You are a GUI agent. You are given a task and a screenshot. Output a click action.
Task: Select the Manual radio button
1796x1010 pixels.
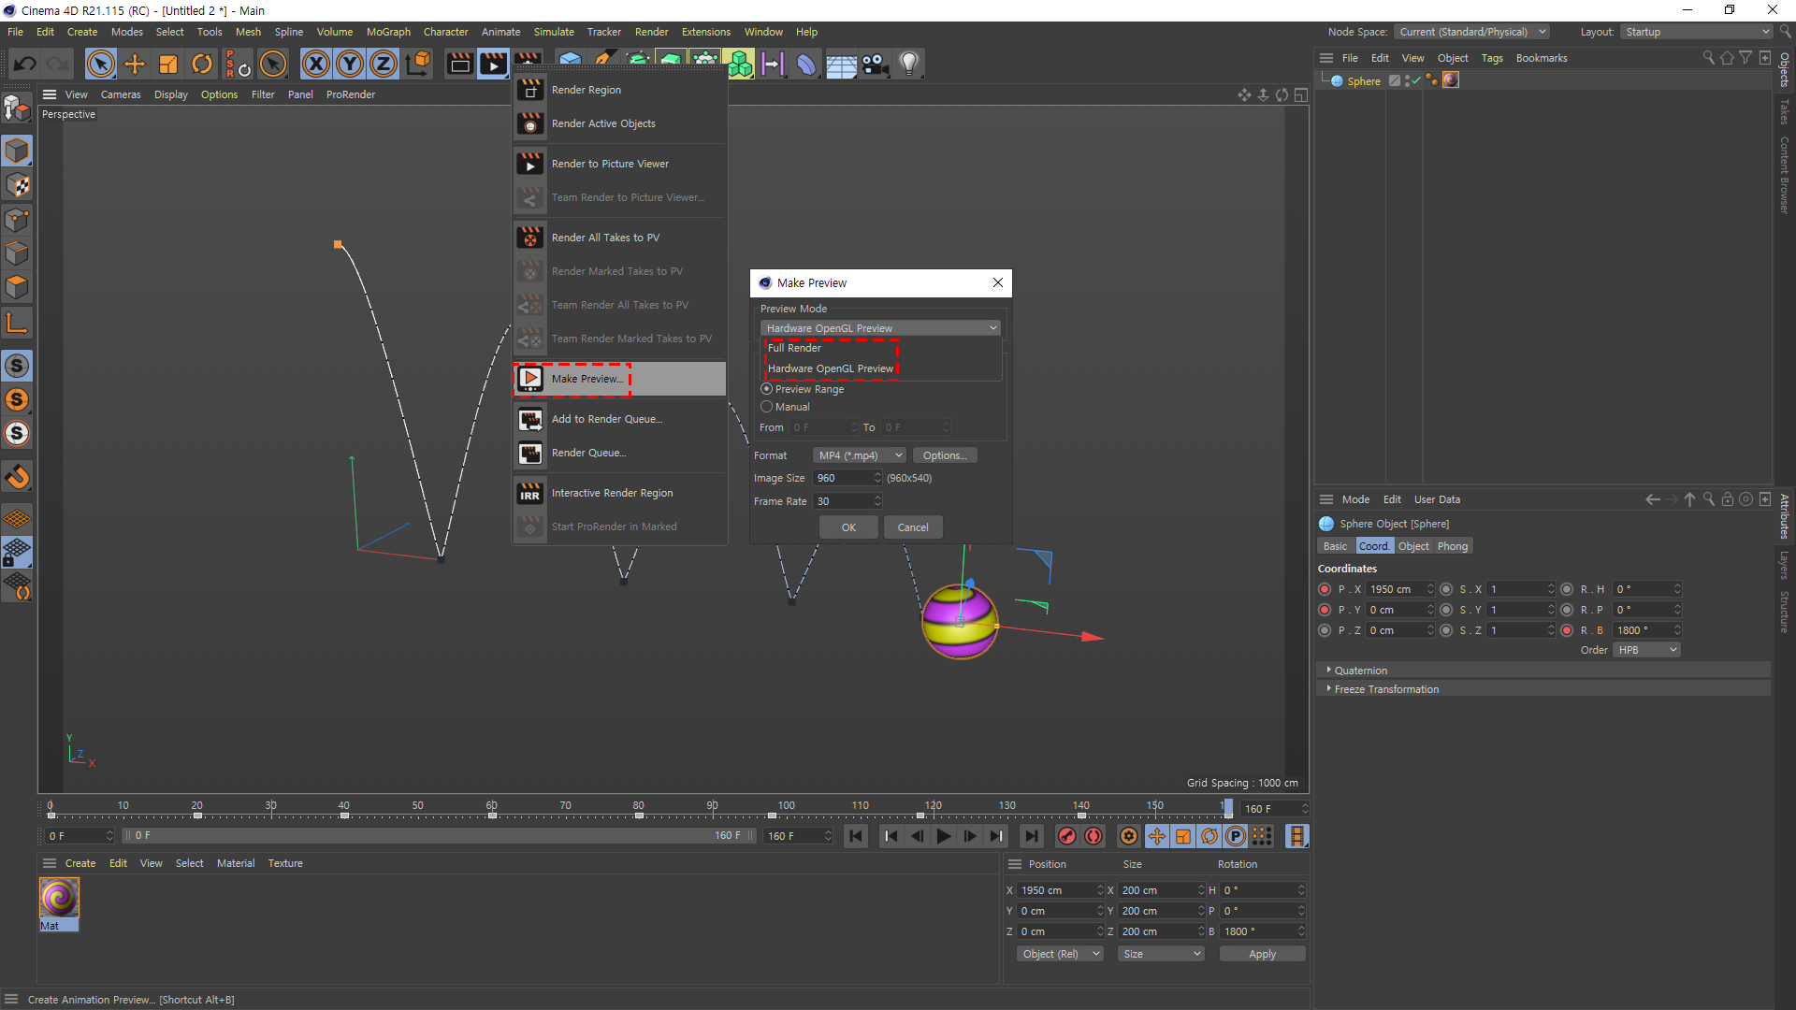(x=767, y=407)
